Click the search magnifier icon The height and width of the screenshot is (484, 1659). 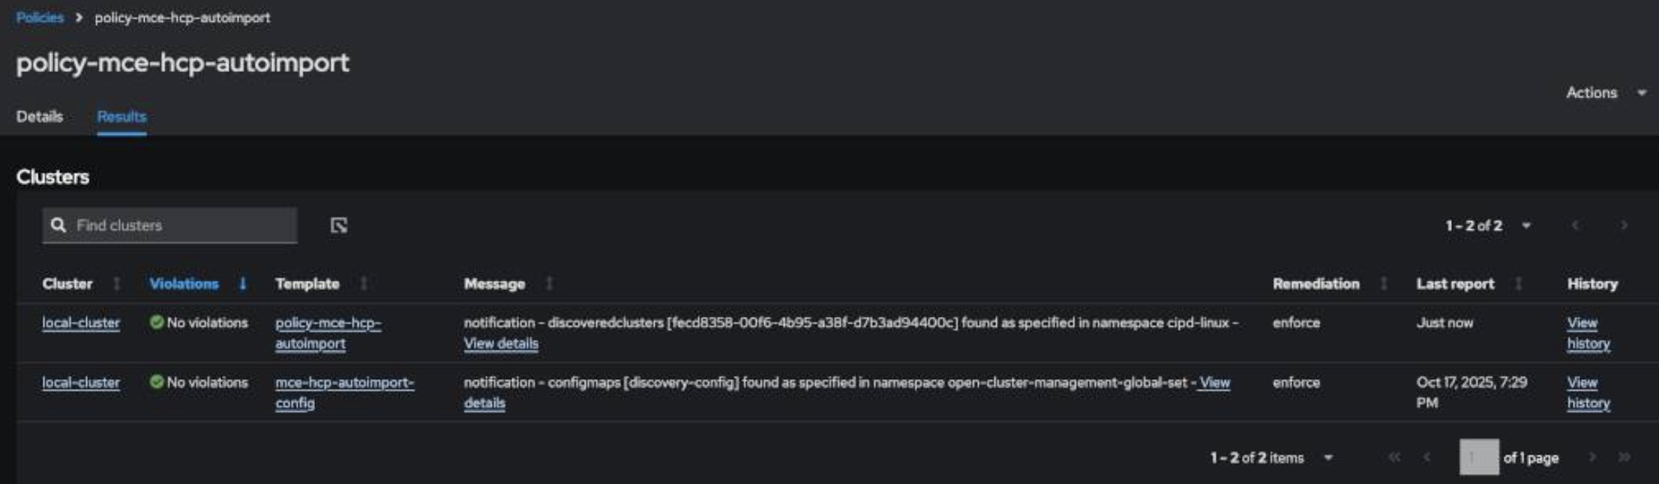click(58, 226)
